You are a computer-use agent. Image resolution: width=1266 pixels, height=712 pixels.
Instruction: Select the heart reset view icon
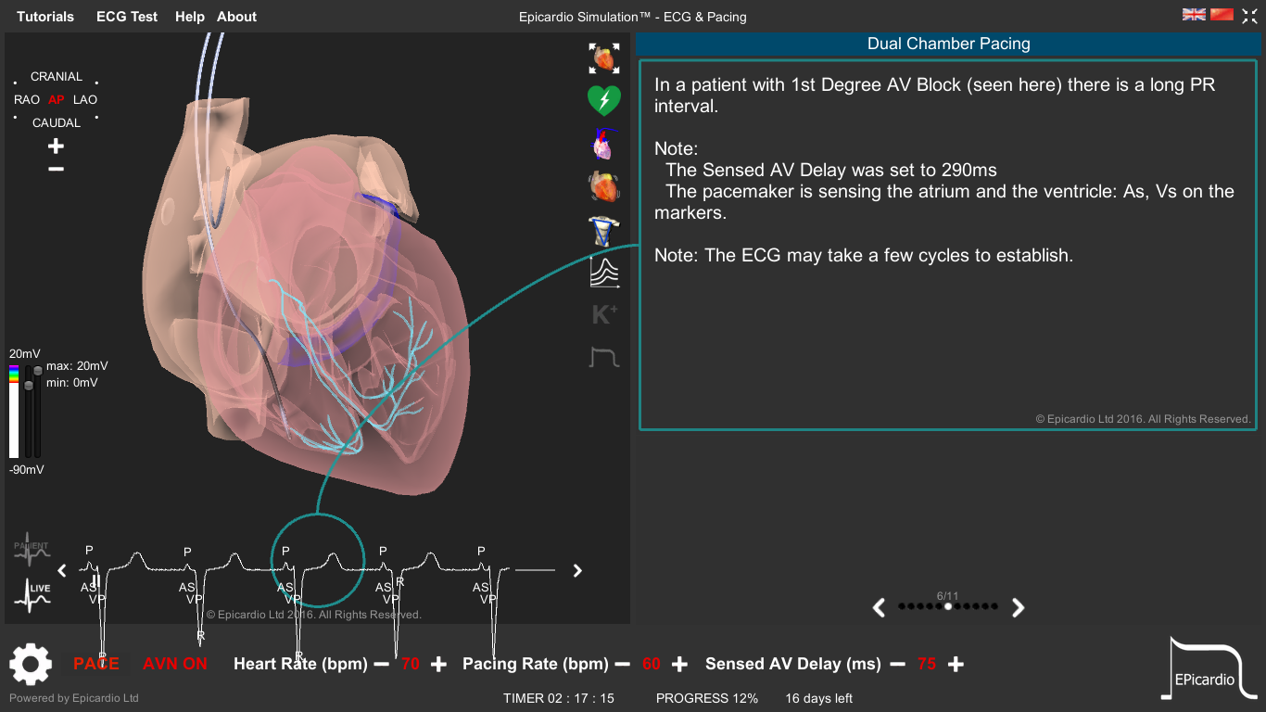pyautogui.click(x=604, y=57)
